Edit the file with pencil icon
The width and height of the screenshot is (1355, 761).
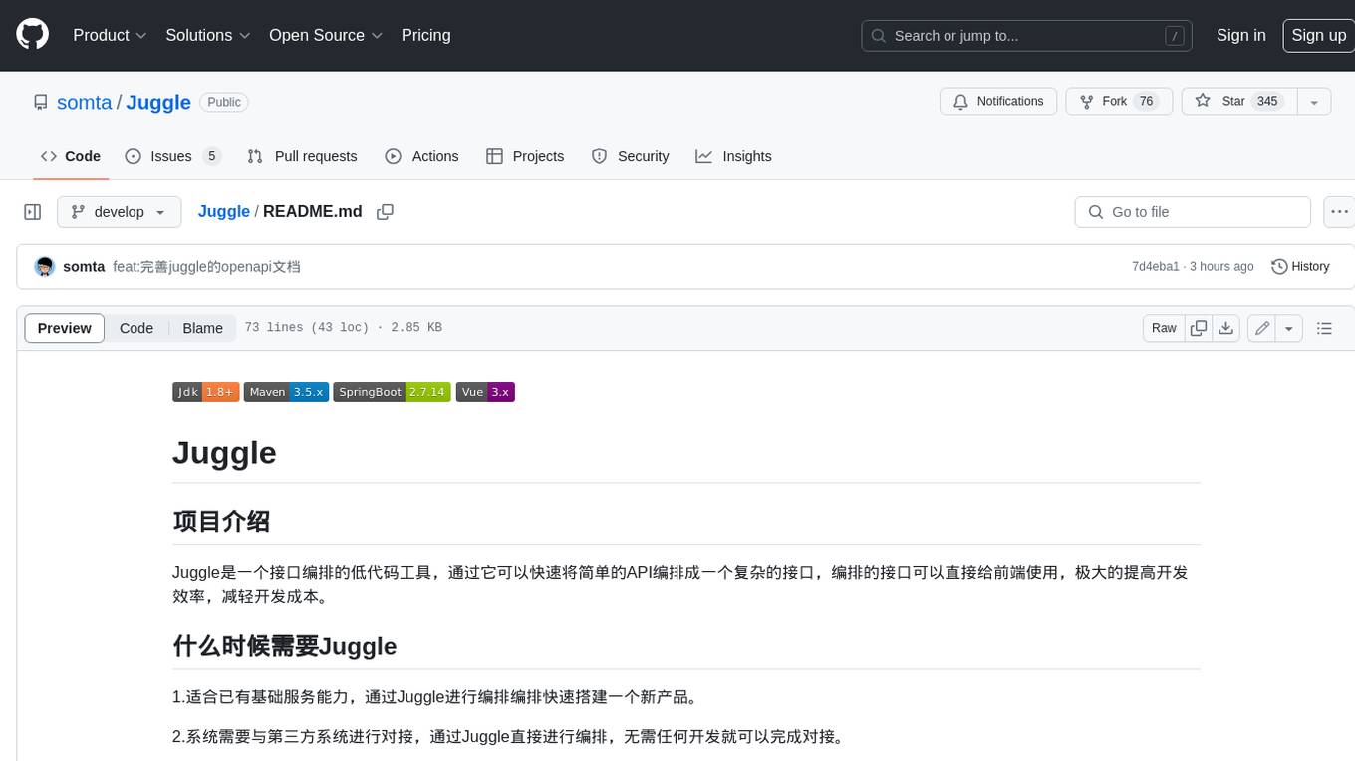1262,328
